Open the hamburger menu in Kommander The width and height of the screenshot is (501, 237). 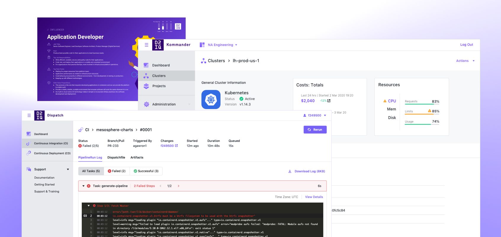(x=146, y=45)
